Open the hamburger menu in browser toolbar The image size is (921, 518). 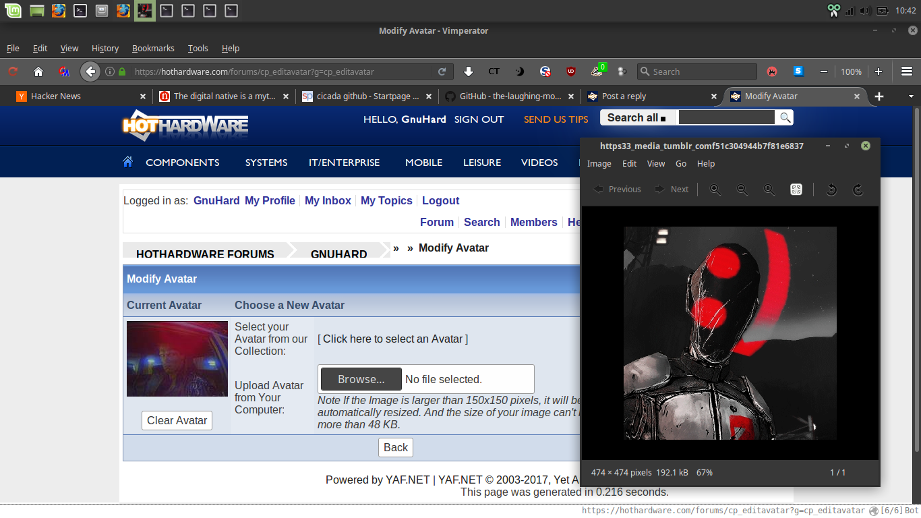pos(907,71)
